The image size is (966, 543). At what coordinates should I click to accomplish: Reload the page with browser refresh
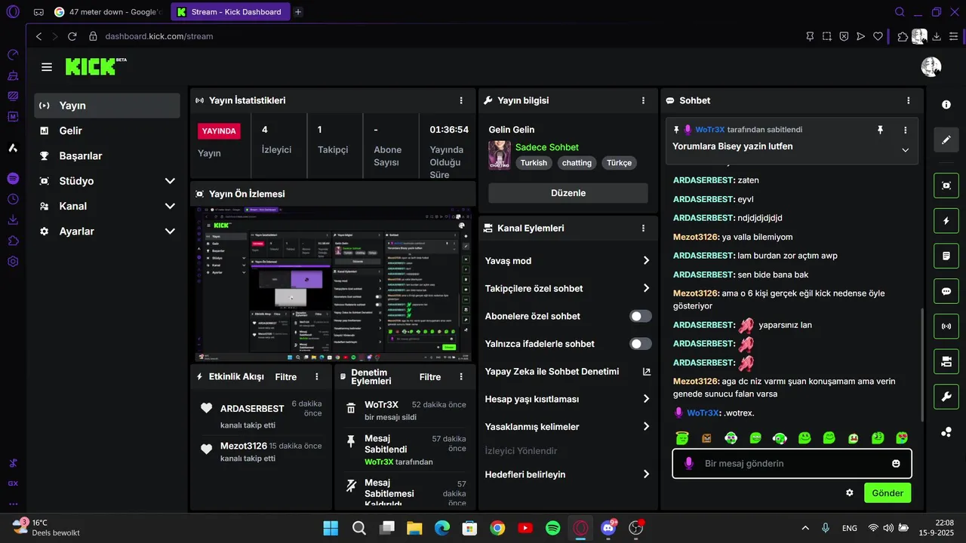tap(72, 36)
